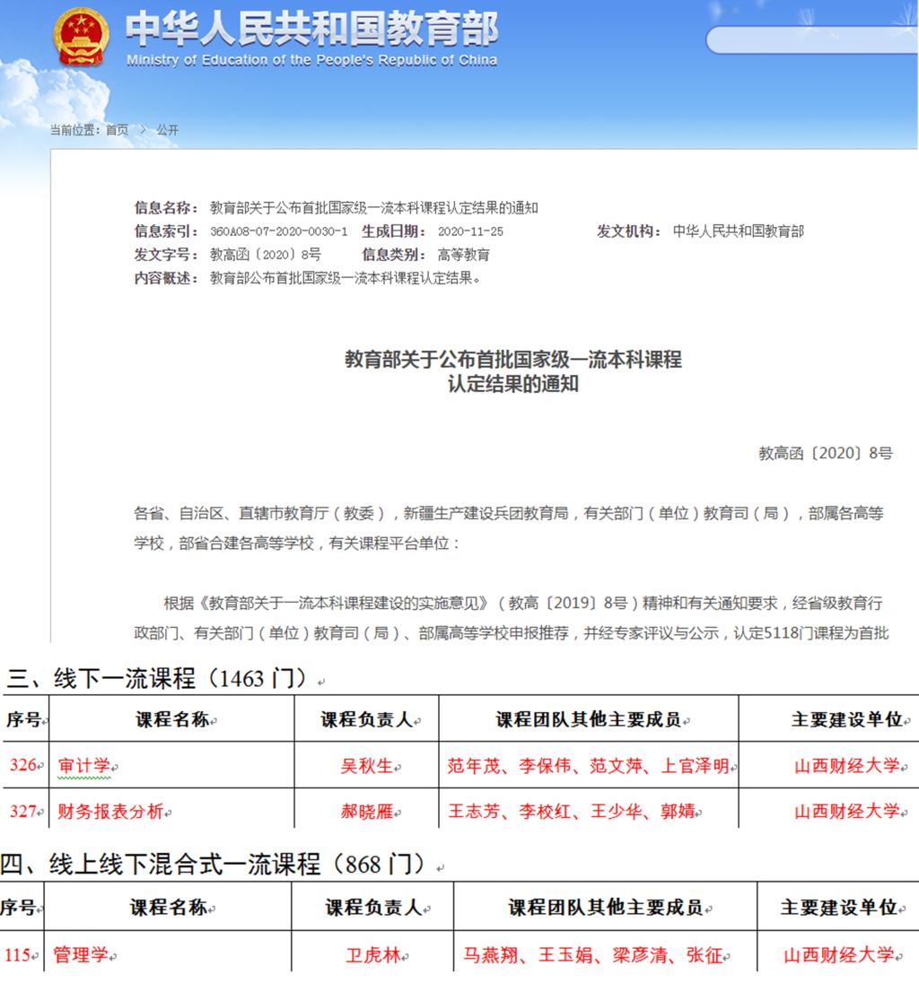
Task: Select the 生成日期 value 2020-11-25
Action: pyautogui.click(x=470, y=231)
